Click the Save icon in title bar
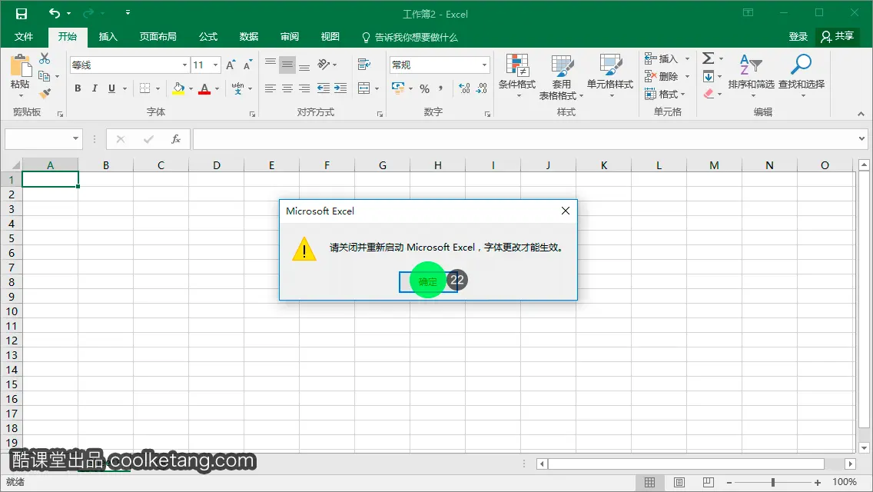873x492 pixels. [x=22, y=13]
